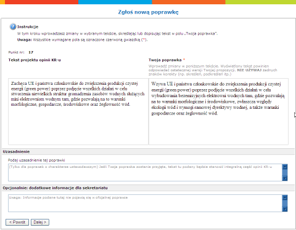Click the Podaj uzasadnienie tej poprawki label
Screen dimensions: 296x230
tap(36, 161)
